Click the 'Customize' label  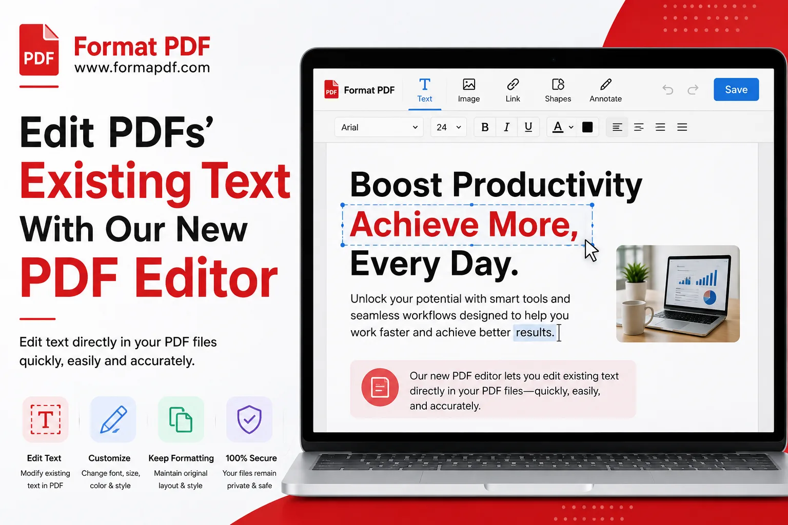[x=109, y=458]
